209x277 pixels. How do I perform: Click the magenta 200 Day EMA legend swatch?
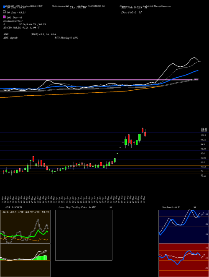tap(4, 17)
